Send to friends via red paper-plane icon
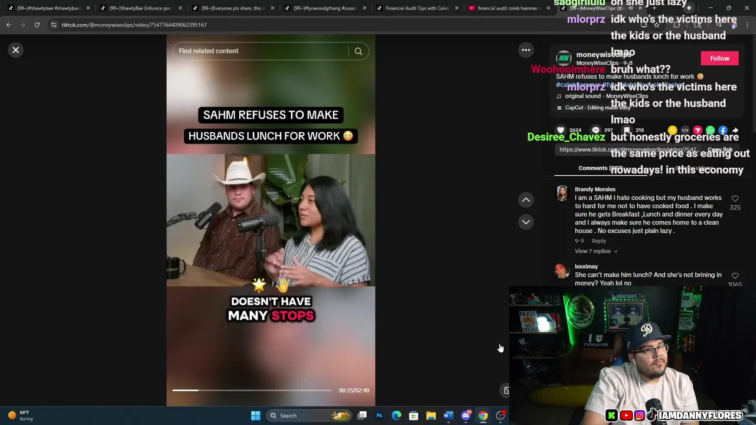Viewport: 756px width, 425px height. (698, 130)
